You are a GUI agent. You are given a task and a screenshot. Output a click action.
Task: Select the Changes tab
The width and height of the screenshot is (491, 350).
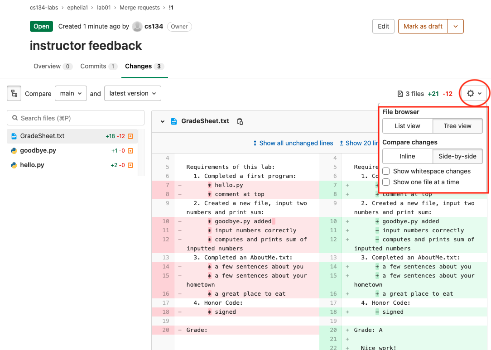[x=144, y=67]
